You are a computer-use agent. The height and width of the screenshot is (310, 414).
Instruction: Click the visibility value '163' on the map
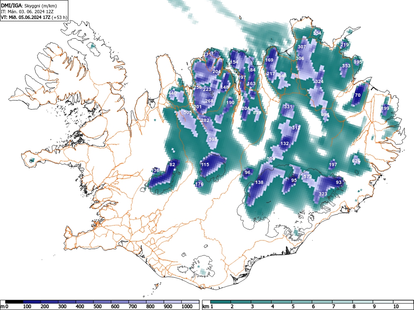coord(251,83)
